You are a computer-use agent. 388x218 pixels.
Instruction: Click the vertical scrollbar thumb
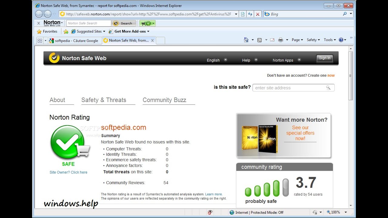pyautogui.click(x=351, y=76)
